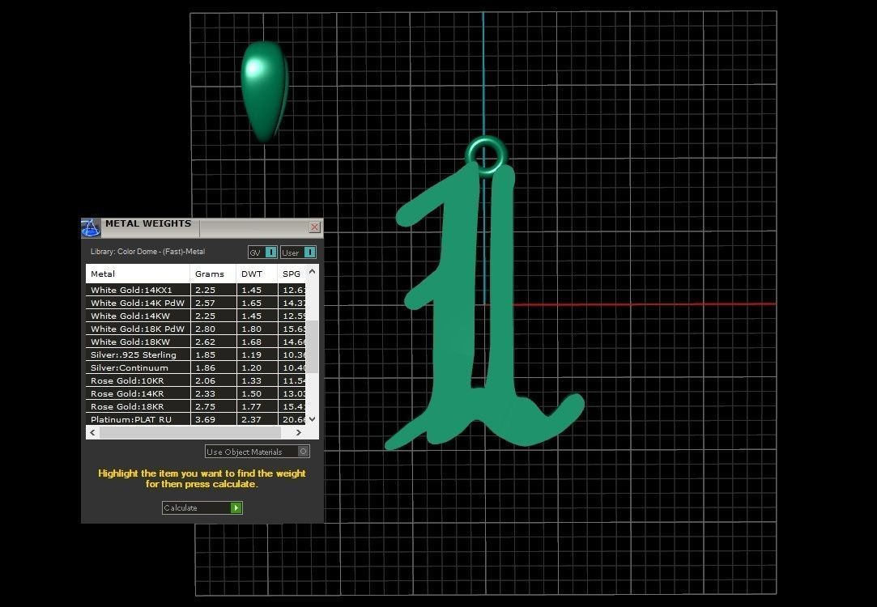This screenshot has width=877, height=607.
Task: Click the Metal Weights panel logo icon
Action: (x=91, y=227)
